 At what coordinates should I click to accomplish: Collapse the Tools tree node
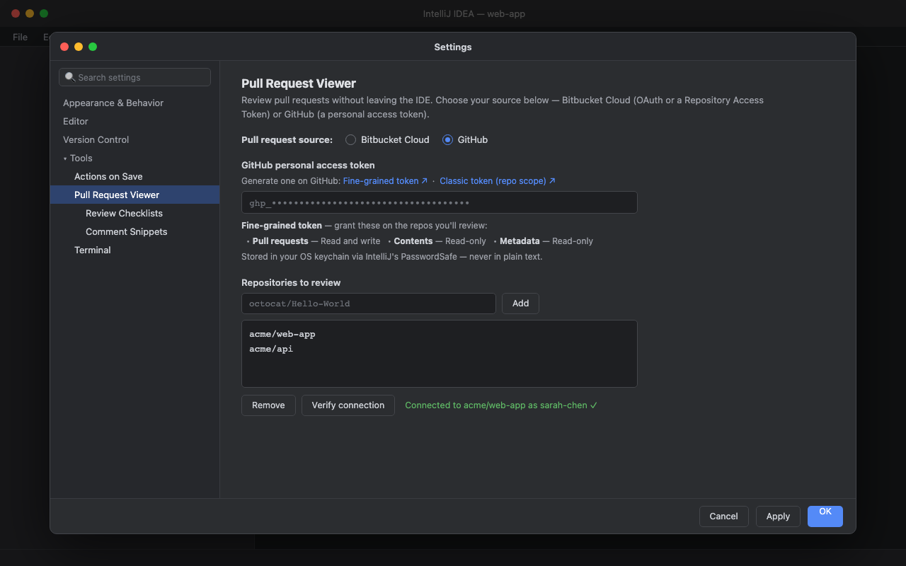click(65, 158)
